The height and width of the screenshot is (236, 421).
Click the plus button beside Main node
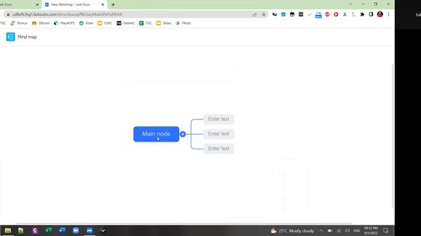point(183,134)
